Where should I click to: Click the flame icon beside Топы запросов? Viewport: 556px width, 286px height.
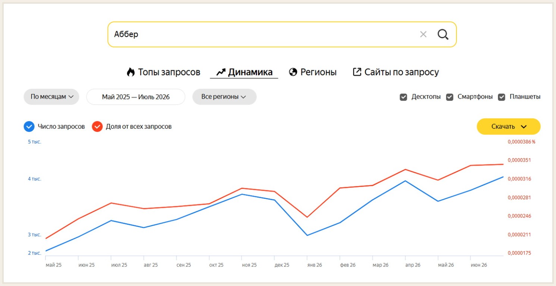[x=130, y=72]
